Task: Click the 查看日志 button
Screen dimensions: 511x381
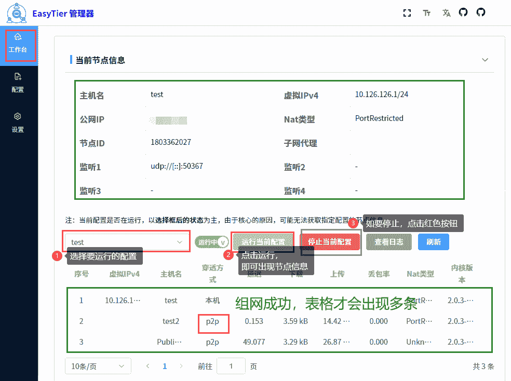Action: (x=388, y=242)
